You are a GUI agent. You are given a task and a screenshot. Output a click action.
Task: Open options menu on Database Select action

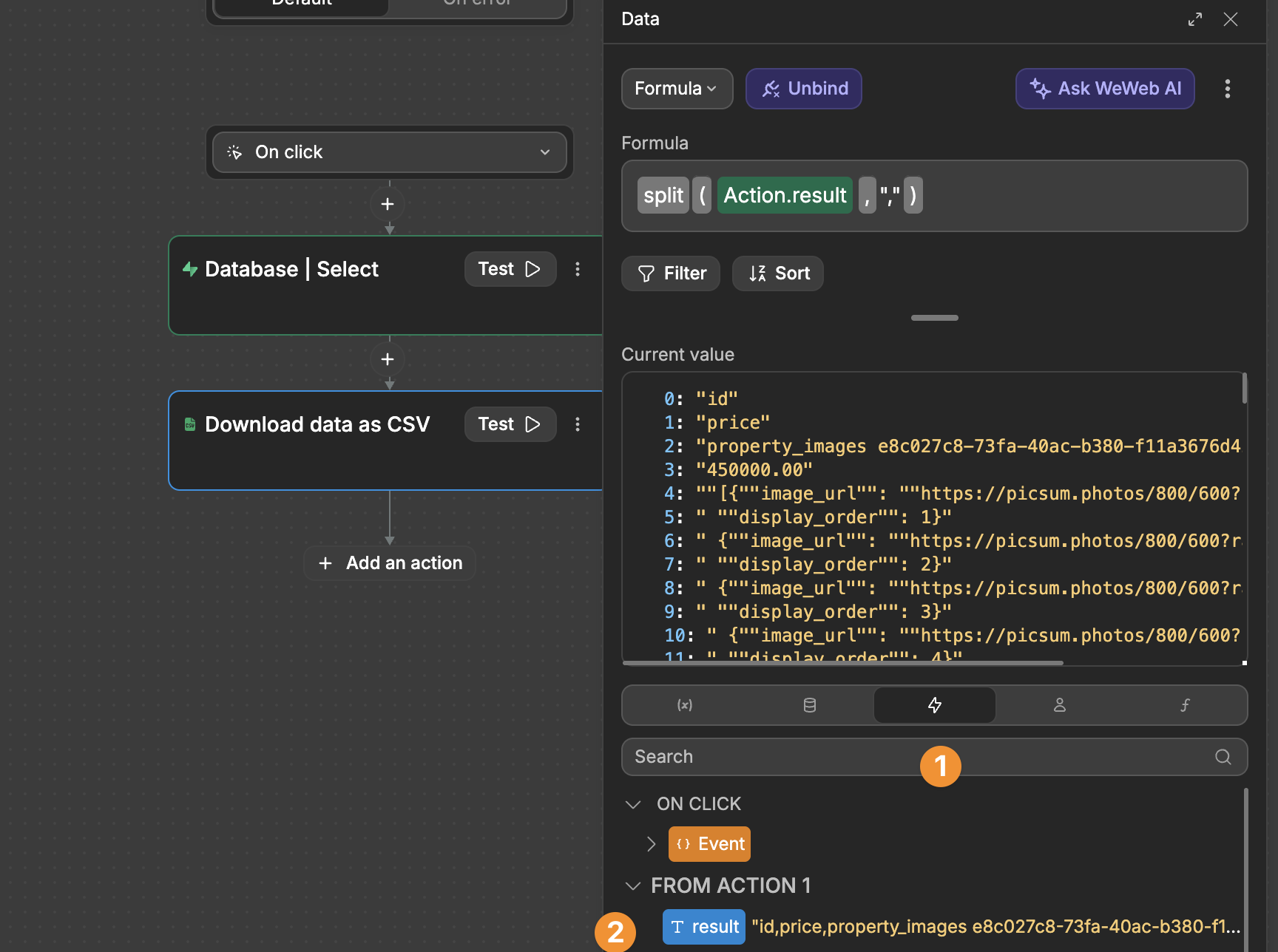[x=578, y=269]
